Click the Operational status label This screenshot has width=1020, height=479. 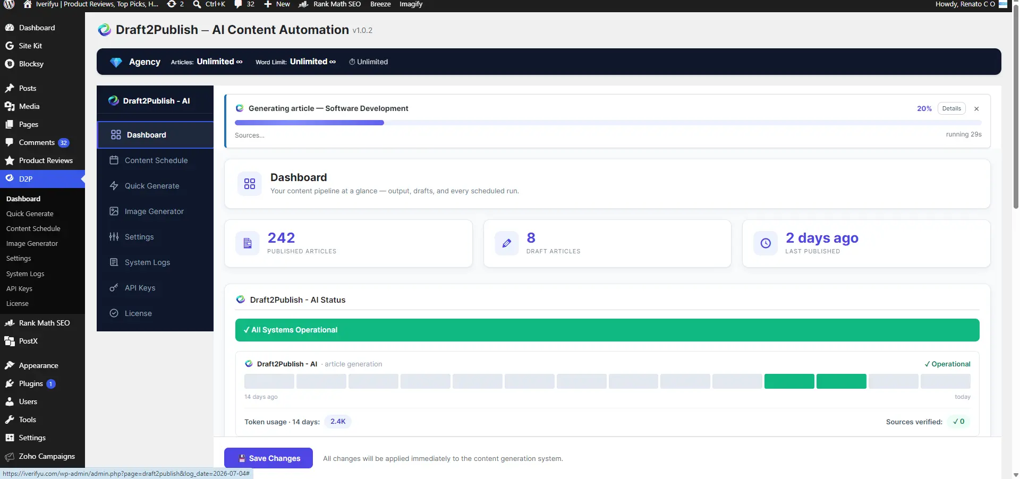[x=947, y=364]
